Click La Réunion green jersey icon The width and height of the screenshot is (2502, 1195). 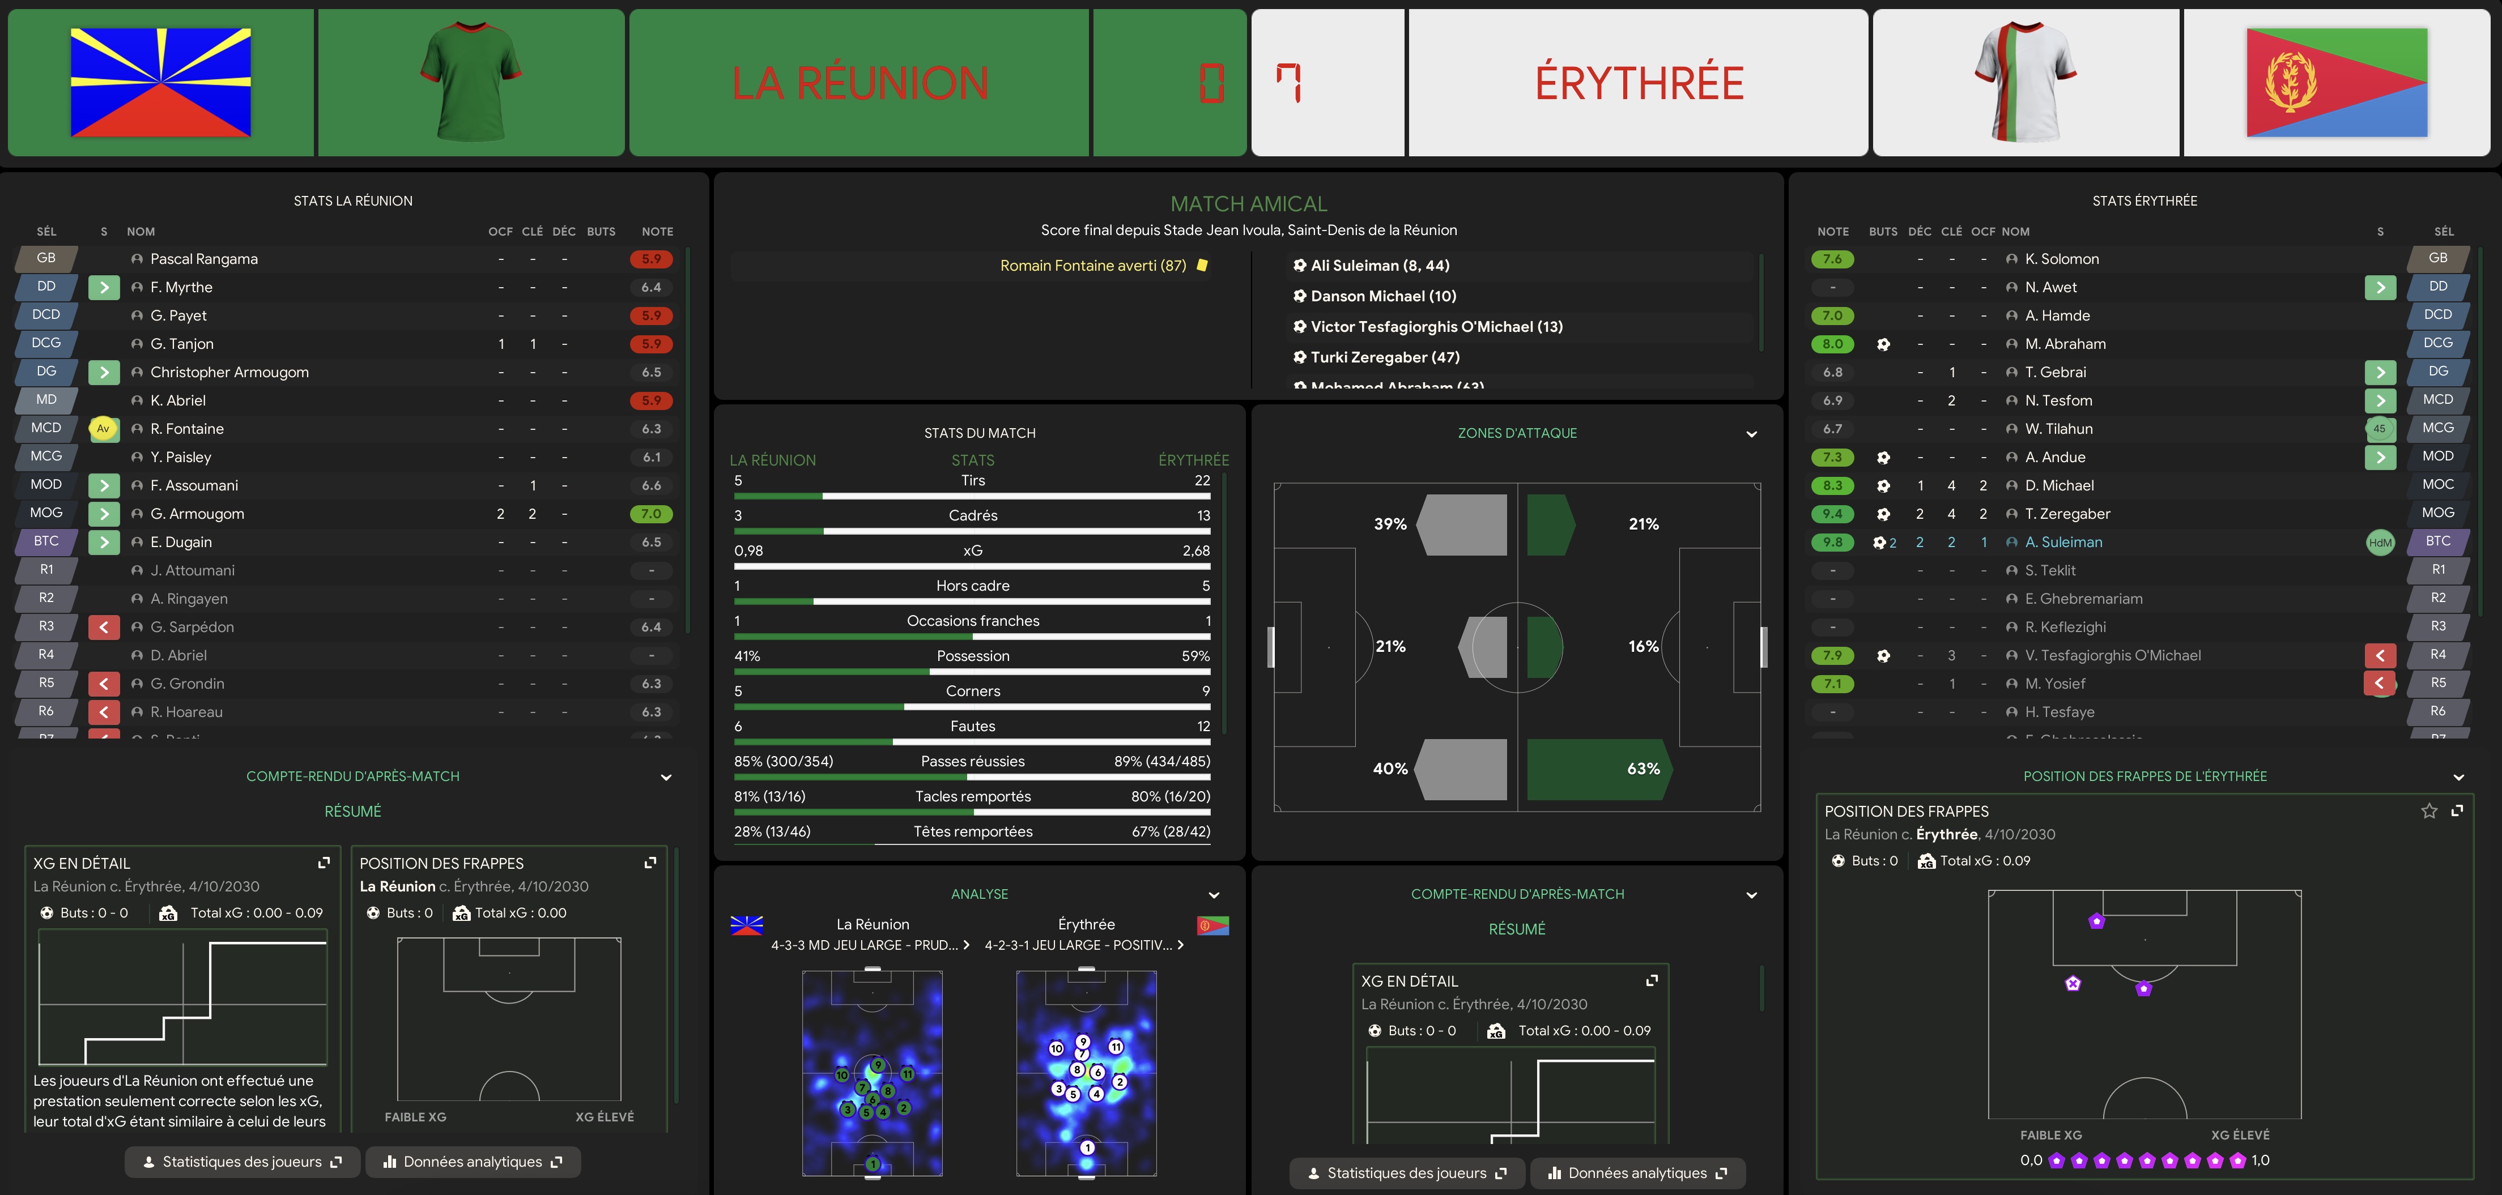click(x=471, y=83)
